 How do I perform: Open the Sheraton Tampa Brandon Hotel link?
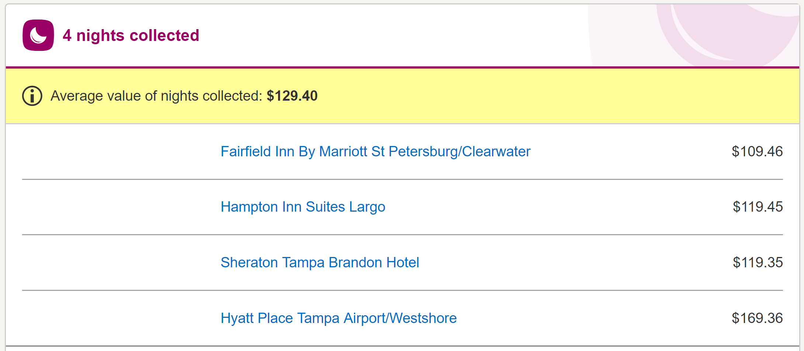click(320, 263)
